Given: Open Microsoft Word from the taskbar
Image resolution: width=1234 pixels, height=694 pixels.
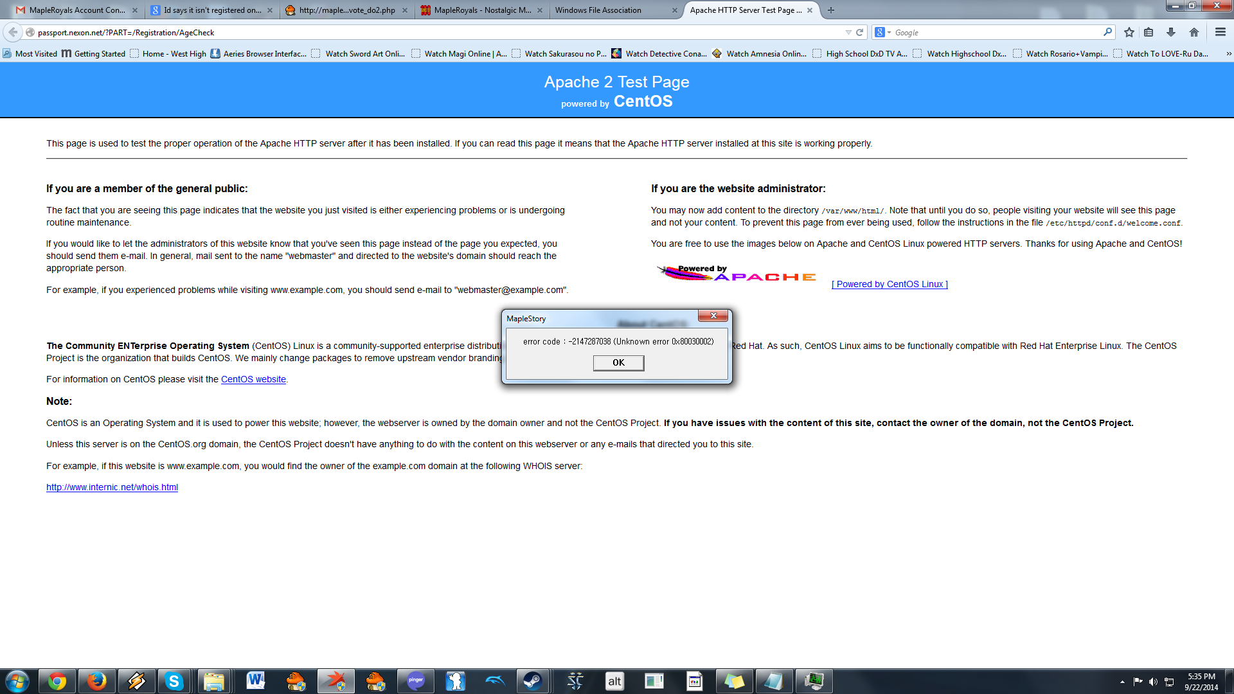Looking at the screenshot, I should pyautogui.click(x=256, y=681).
